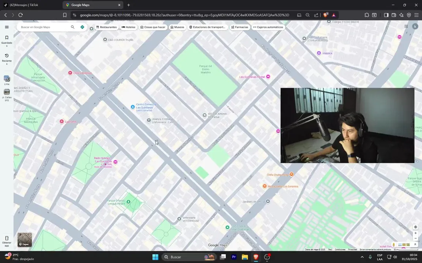Screen dimensions: 422x263
Task: Zoom out with the minus button
Action: (x=415, y=238)
